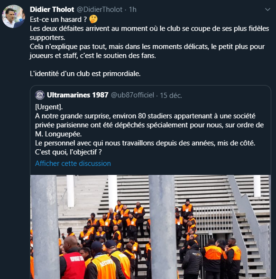
Task: Click the Ultramarines 1987 account name
Action: (78, 95)
